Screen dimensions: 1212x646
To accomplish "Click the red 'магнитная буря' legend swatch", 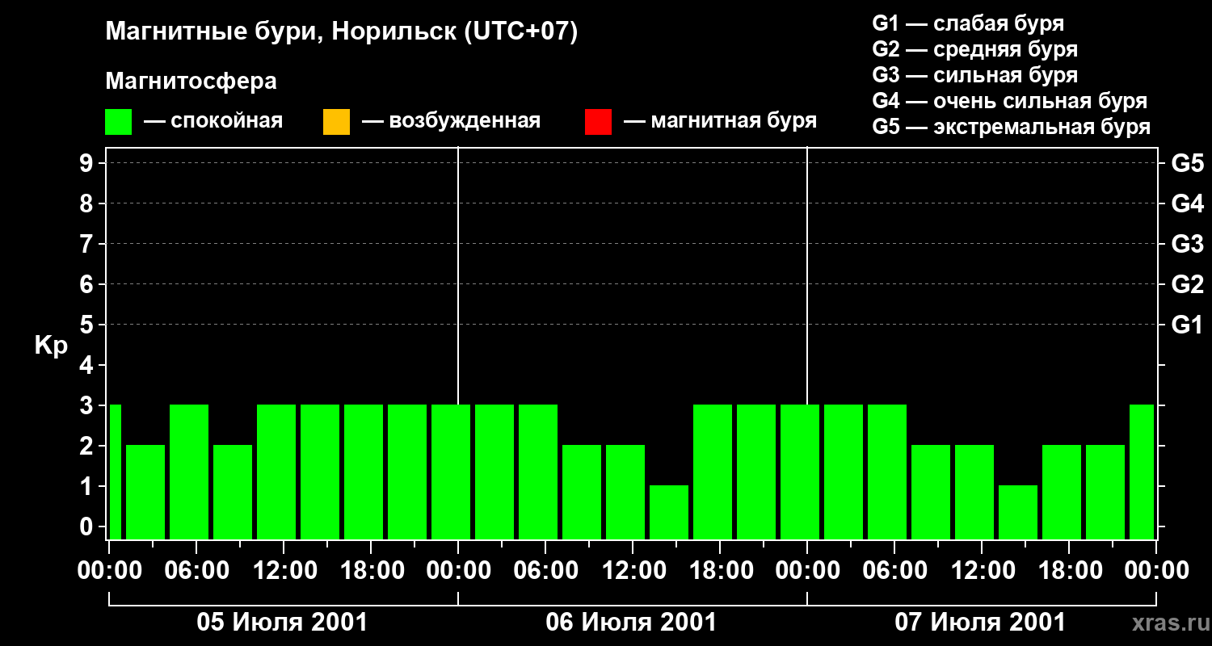I will pyautogui.click(x=598, y=122).
